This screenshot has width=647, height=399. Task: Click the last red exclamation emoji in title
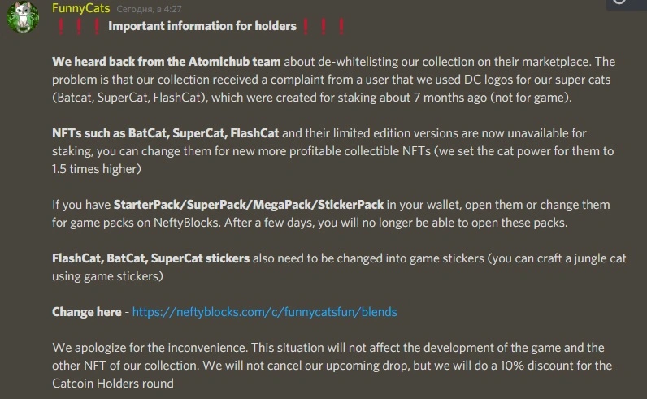pyautogui.click(x=341, y=26)
